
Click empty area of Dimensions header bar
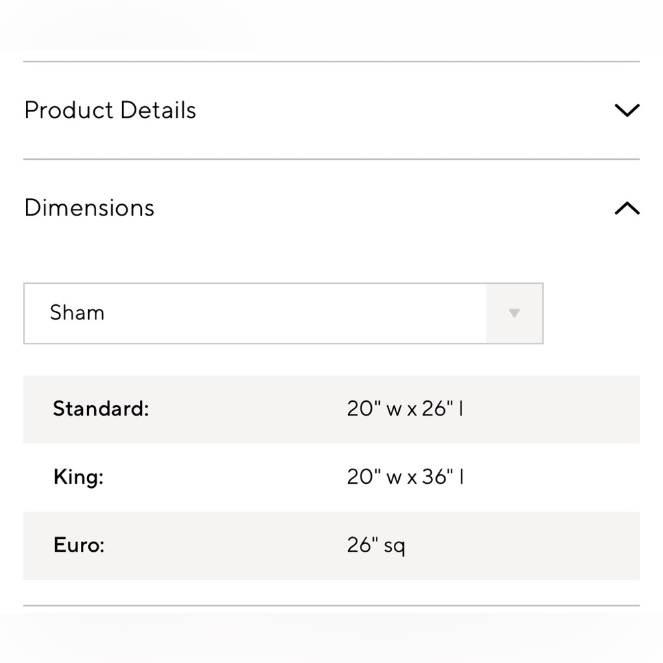click(x=381, y=208)
